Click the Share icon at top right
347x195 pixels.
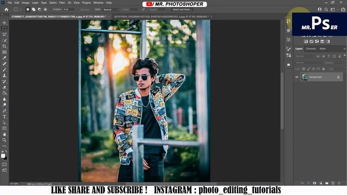[x=343, y=10]
